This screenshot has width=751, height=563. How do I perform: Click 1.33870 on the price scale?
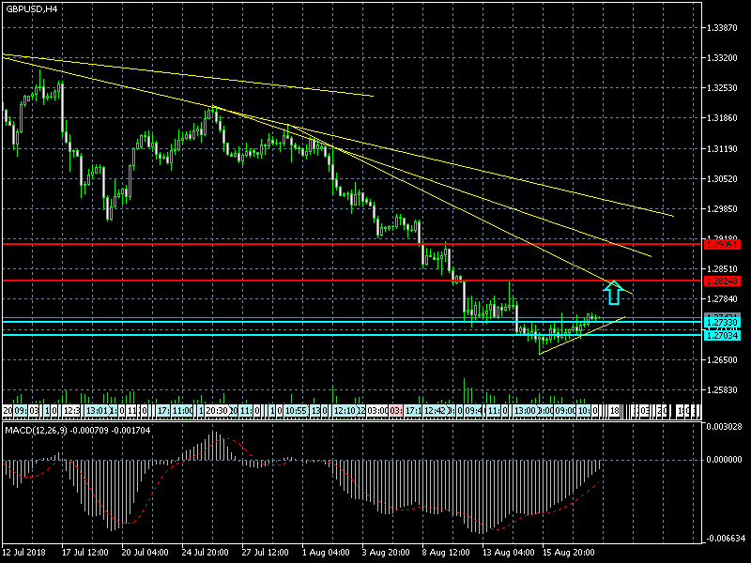[722, 28]
